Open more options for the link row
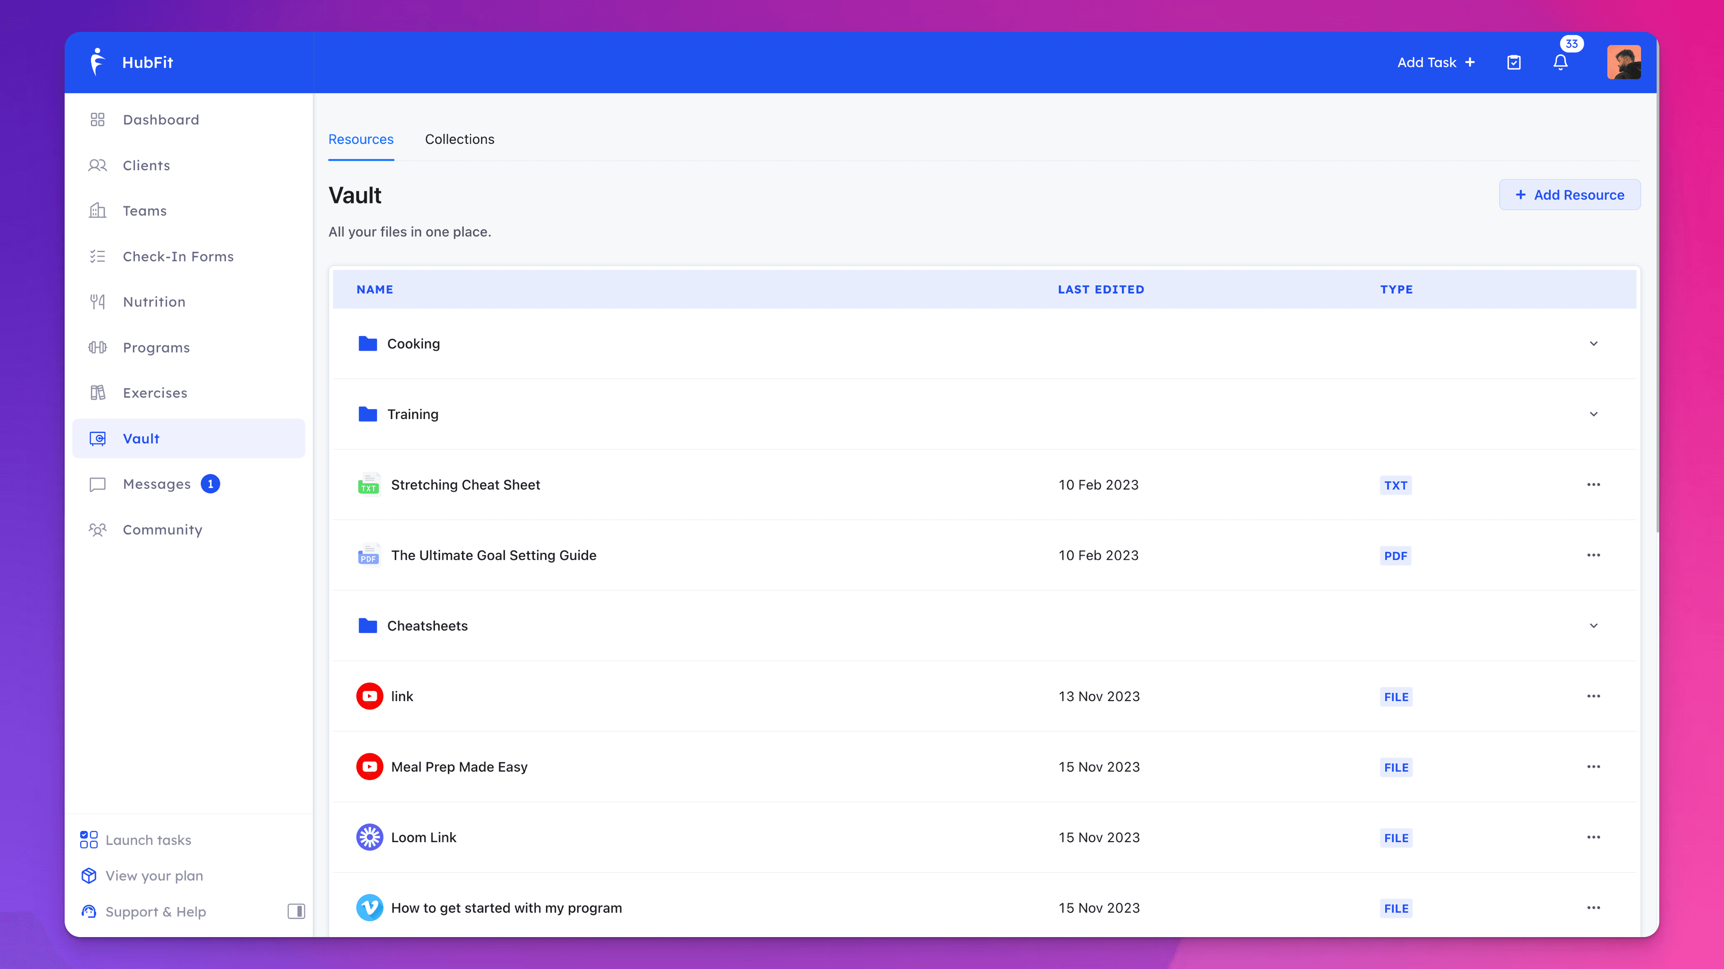The width and height of the screenshot is (1724, 969). click(1594, 696)
